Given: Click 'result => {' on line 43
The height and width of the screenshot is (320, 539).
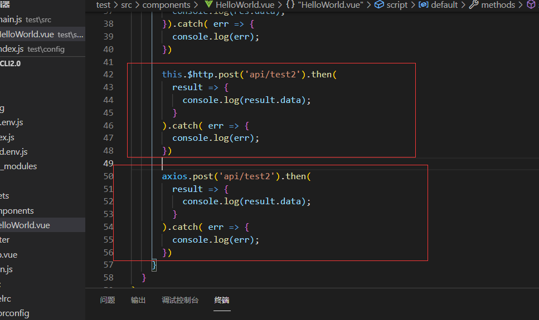Looking at the screenshot, I should 201,87.
